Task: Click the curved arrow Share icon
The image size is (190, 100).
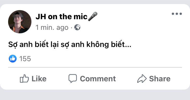Action: [142, 79]
